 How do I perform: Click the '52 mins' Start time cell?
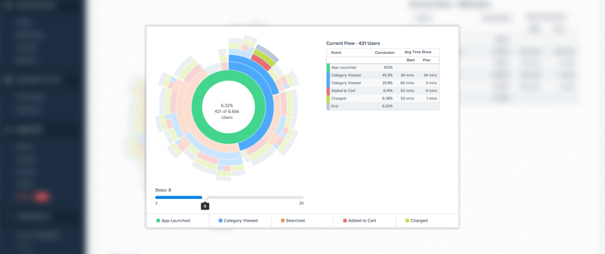407,91
